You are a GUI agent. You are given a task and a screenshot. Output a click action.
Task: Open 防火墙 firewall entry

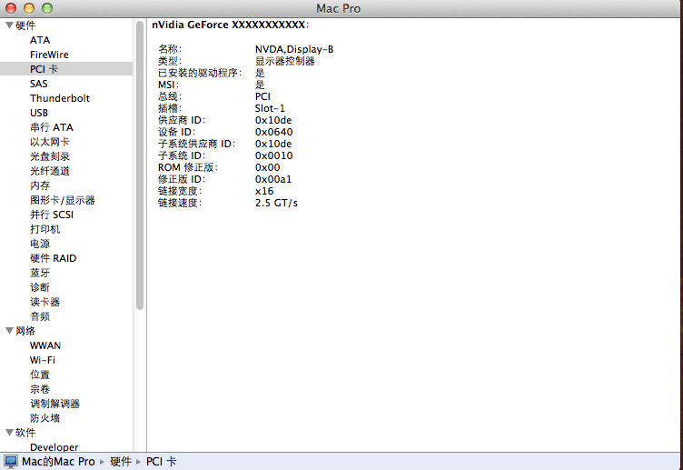(x=45, y=418)
